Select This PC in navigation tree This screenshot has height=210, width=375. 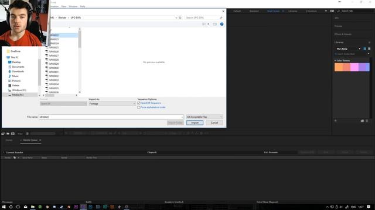(14, 57)
